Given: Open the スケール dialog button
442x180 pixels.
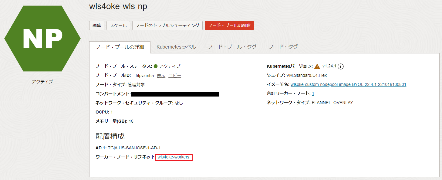Looking at the screenshot, I should pyautogui.click(x=118, y=25).
